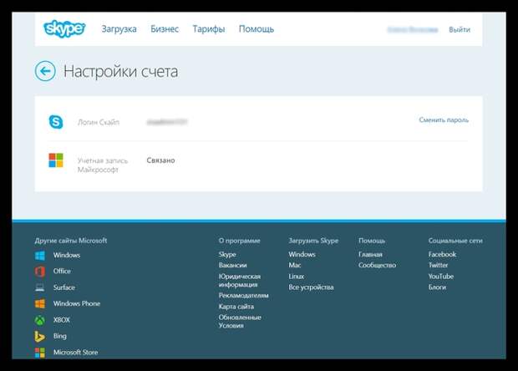
Task: Open the Все устройства link
Action: point(311,287)
